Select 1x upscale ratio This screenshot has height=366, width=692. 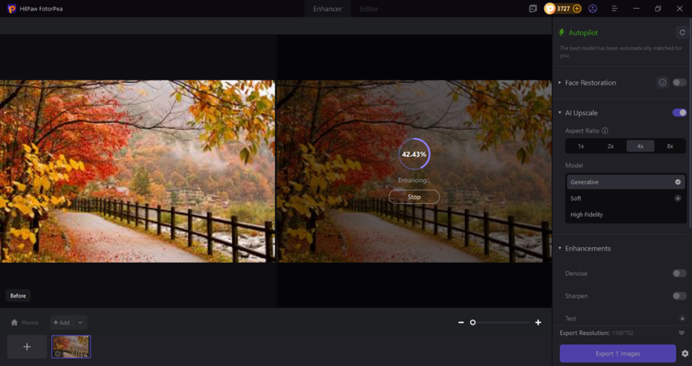581,146
